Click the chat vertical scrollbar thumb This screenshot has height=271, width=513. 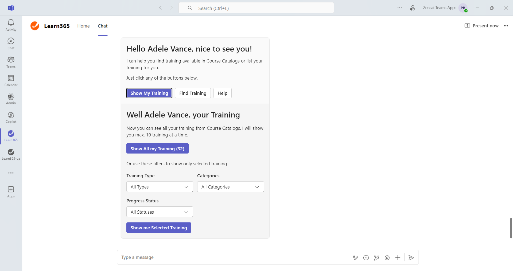pos(511,228)
